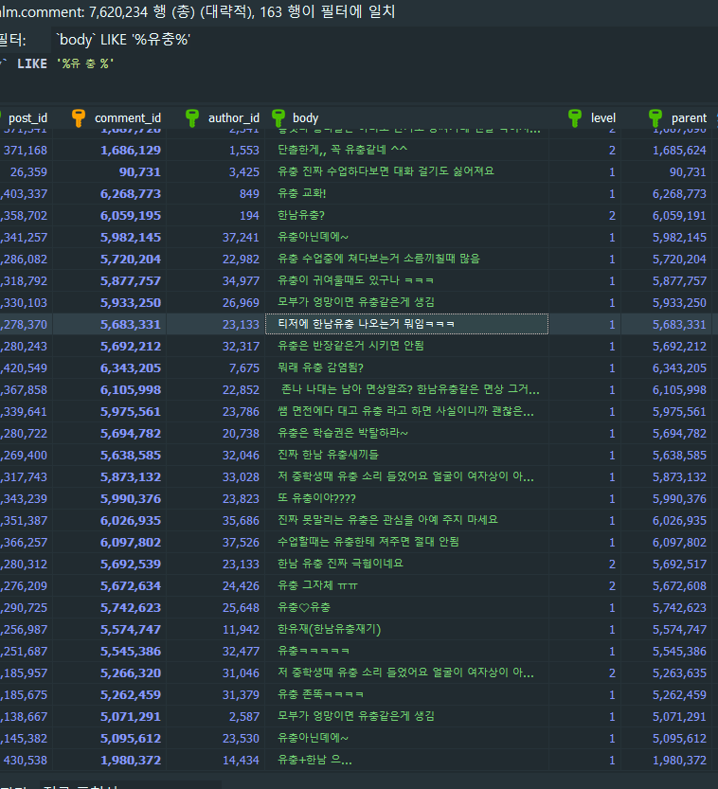The width and height of the screenshot is (718, 789).
Task: Click the green key icon in body header
Action: [278, 118]
